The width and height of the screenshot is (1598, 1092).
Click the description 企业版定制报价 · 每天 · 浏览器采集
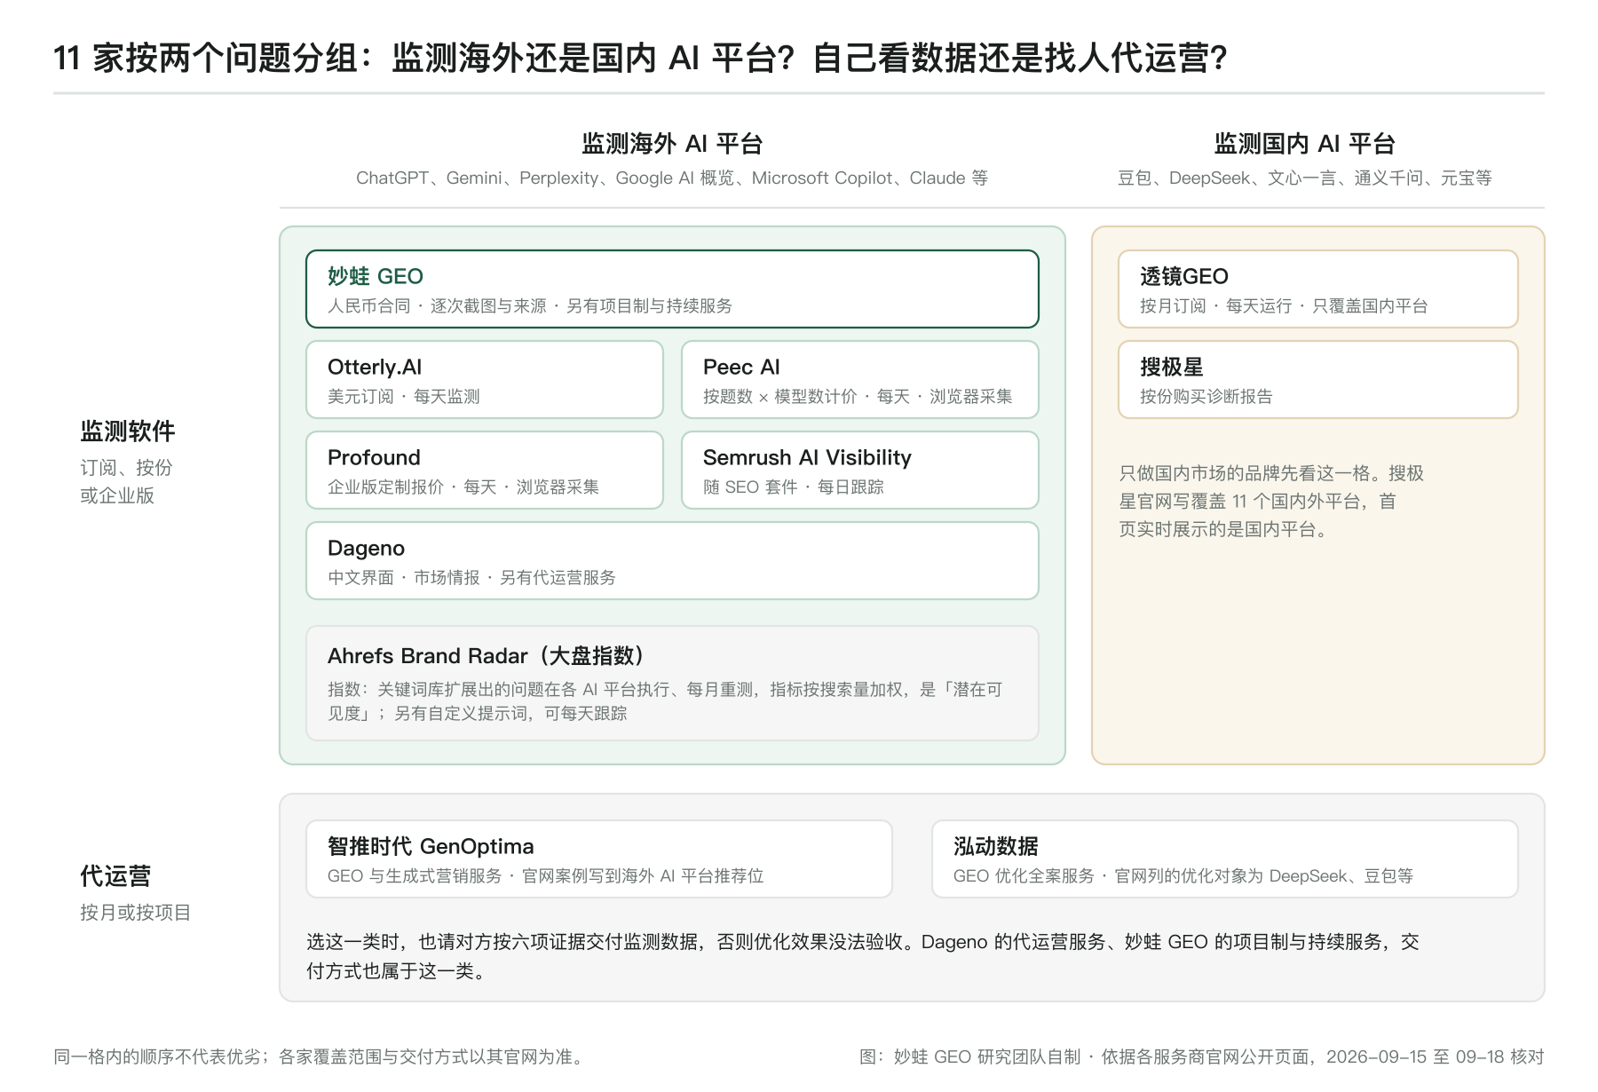point(463,487)
